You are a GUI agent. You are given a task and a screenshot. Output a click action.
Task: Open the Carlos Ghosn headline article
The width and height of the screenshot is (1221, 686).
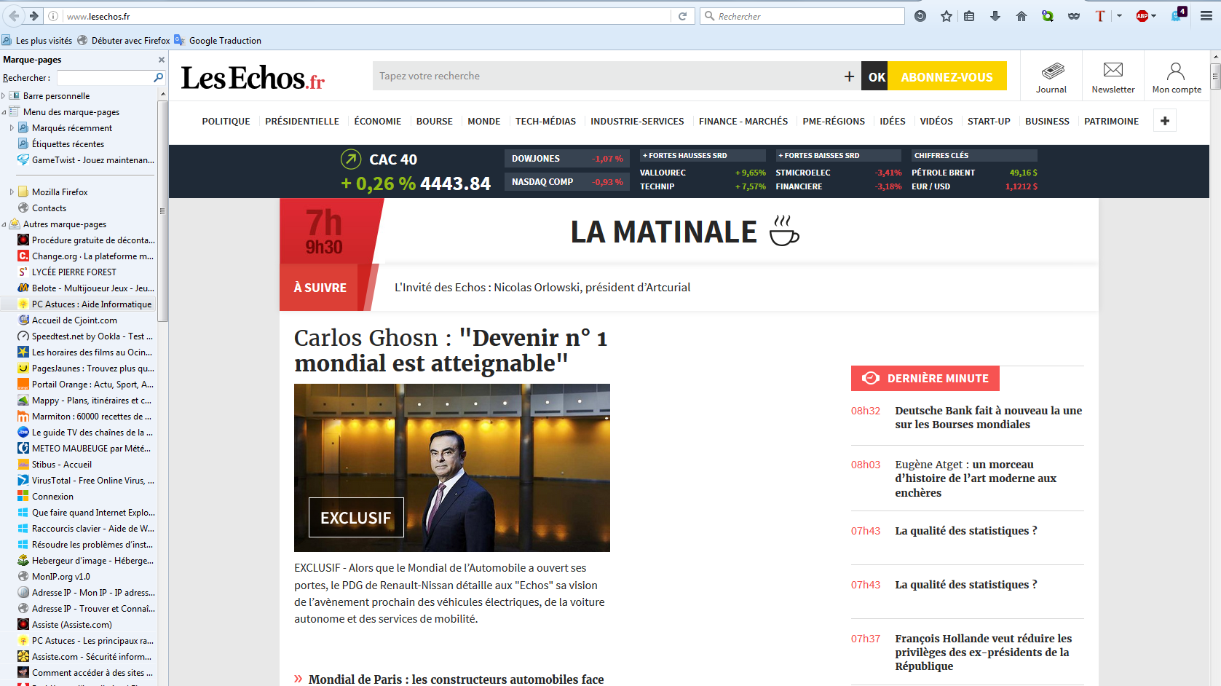(451, 350)
